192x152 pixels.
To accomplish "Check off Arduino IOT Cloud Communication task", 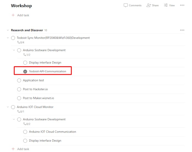I will tap(25, 132).
